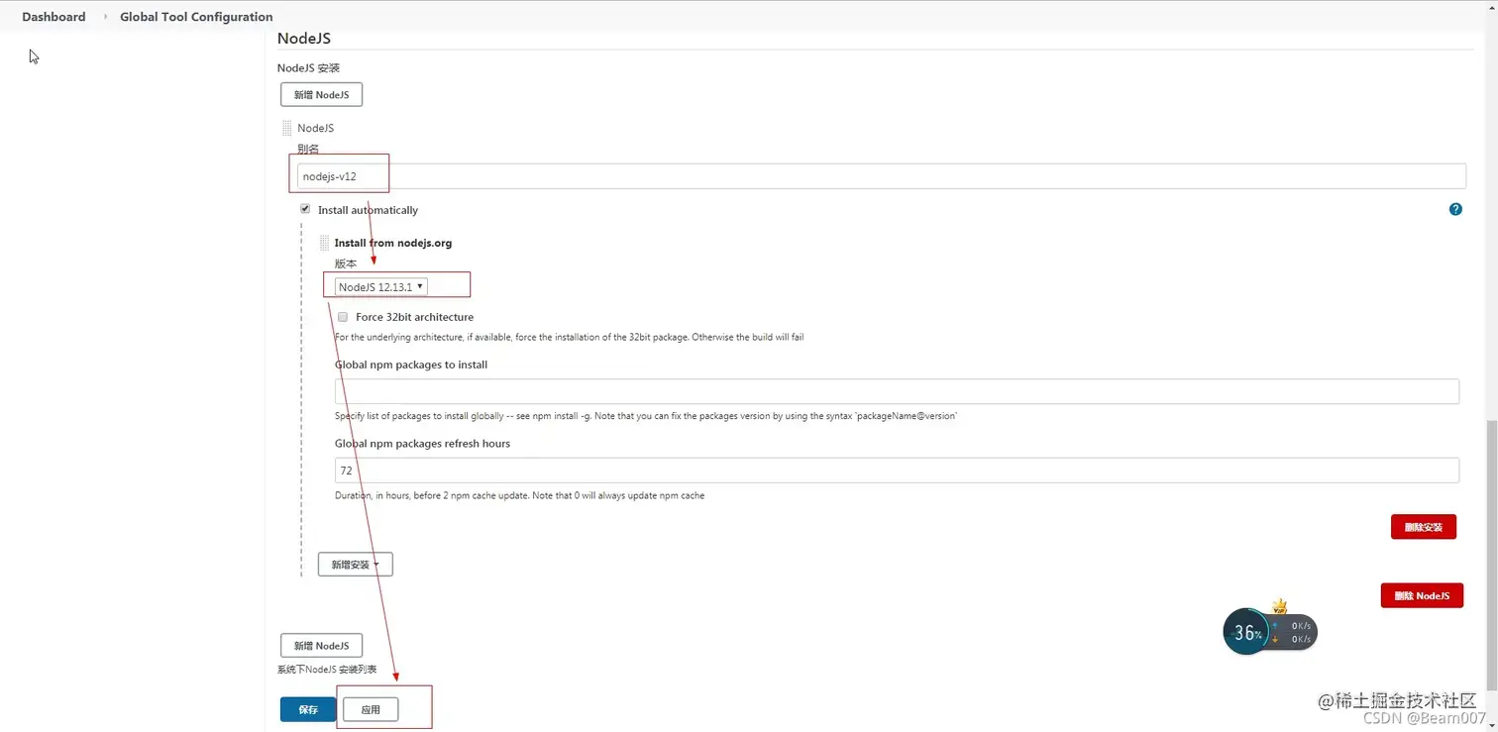Click the NodeJS section heading
This screenshot has height=732, width=1498.
click(x=304, y=39)
